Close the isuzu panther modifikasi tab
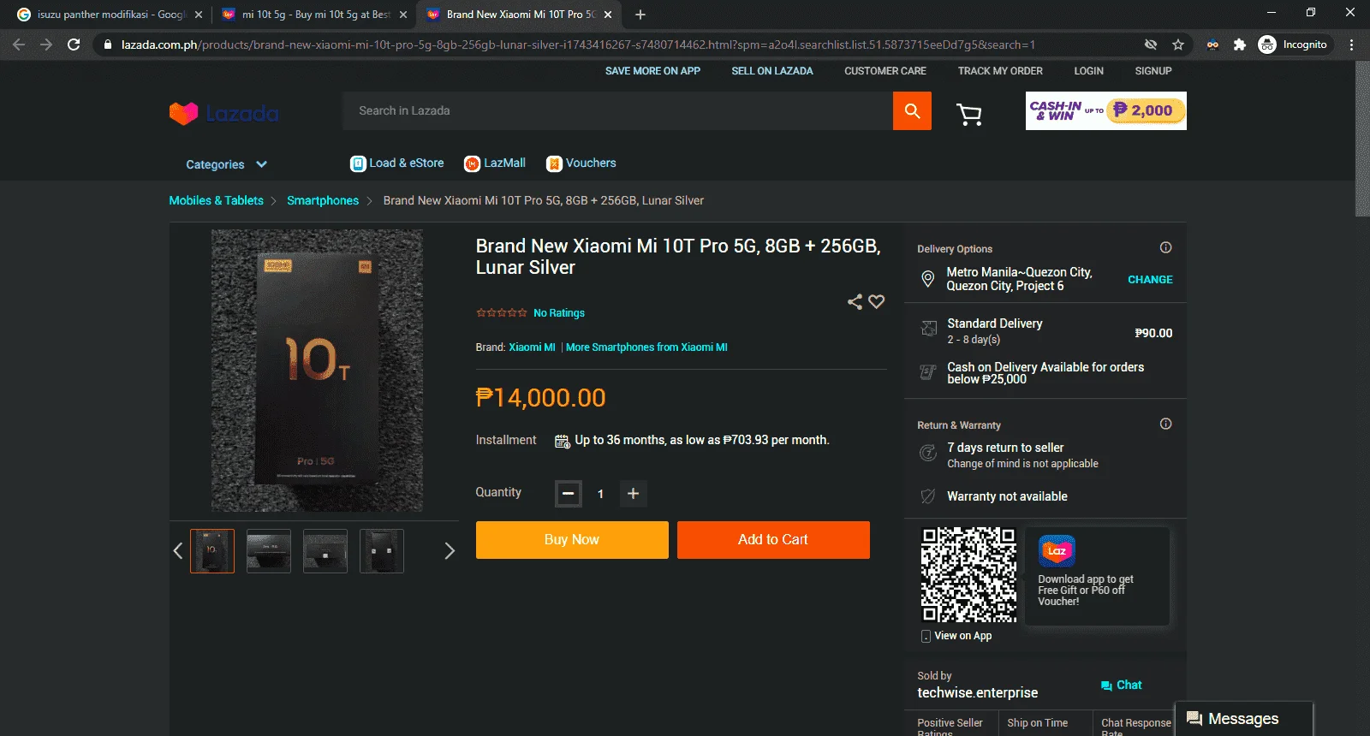Image resolution: width=1370 pixels, height=736 pixels. pyautogui.click(x=199, y=15)
